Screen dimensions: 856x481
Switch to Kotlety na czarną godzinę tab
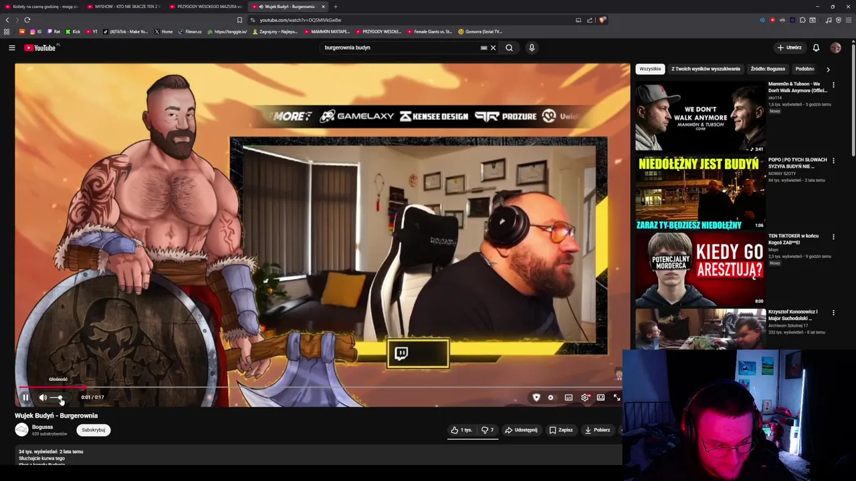pos(41,7)
